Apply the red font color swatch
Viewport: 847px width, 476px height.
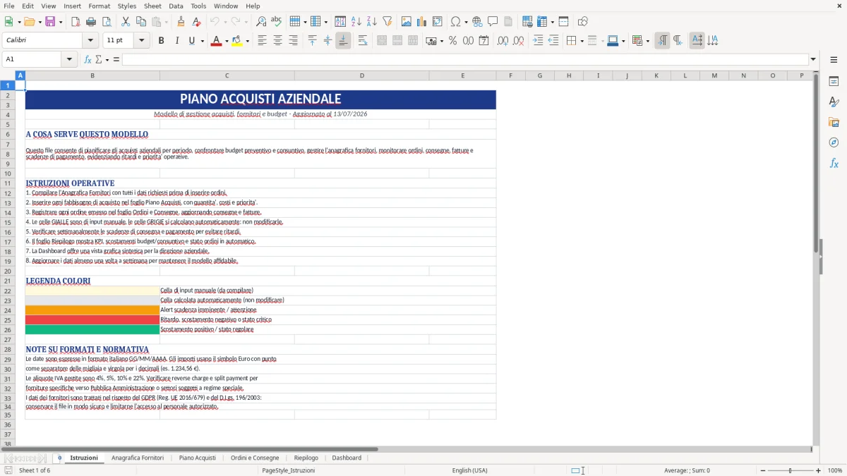click(x=215, y=41)
